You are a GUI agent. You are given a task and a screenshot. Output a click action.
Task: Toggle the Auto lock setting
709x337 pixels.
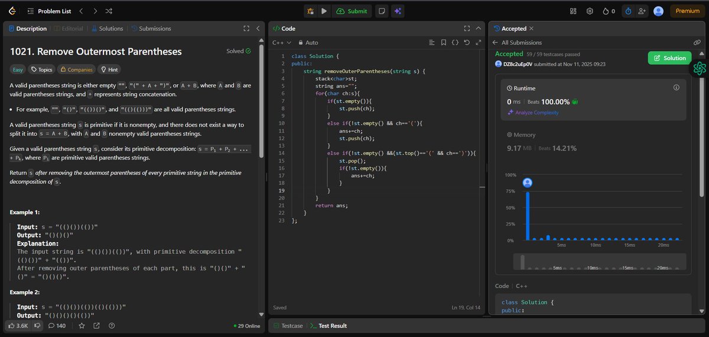pos(308,42)
